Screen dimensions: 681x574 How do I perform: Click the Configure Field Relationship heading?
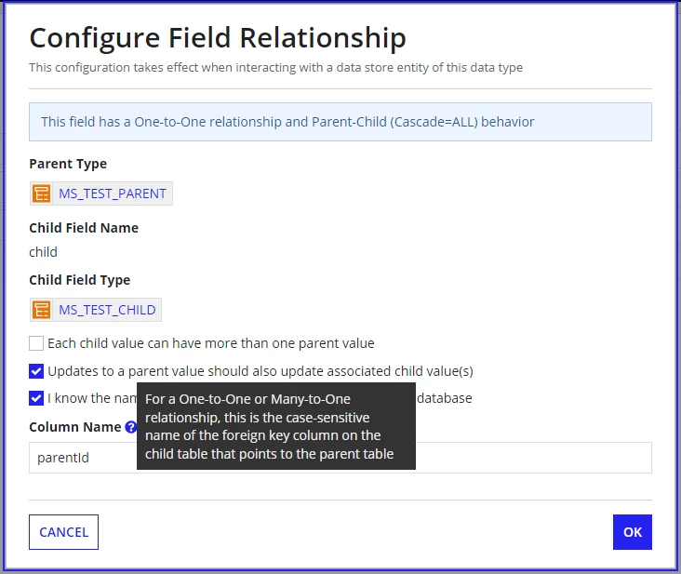pyautogui.click(x=218, y=38)
